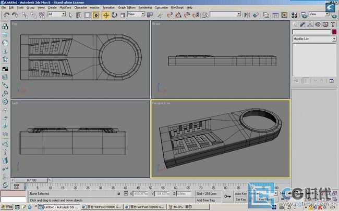
Task: Click reactor Create Rigid Body Collection icon
Action: pos(5,27)
